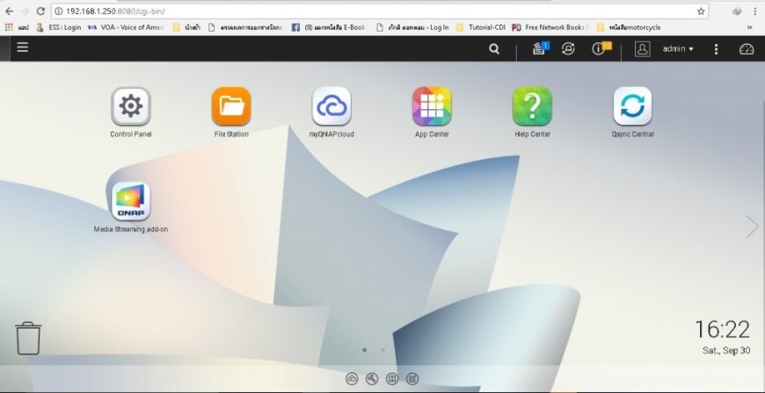Show background tasks in top bar
Viewport: 765px width, 393px height.
pyautogui.click(x=540, y=48)
